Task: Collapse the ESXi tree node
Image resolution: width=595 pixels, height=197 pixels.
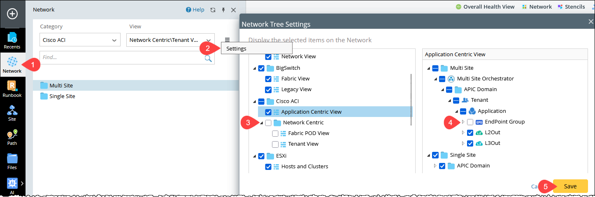Action: 254,156
